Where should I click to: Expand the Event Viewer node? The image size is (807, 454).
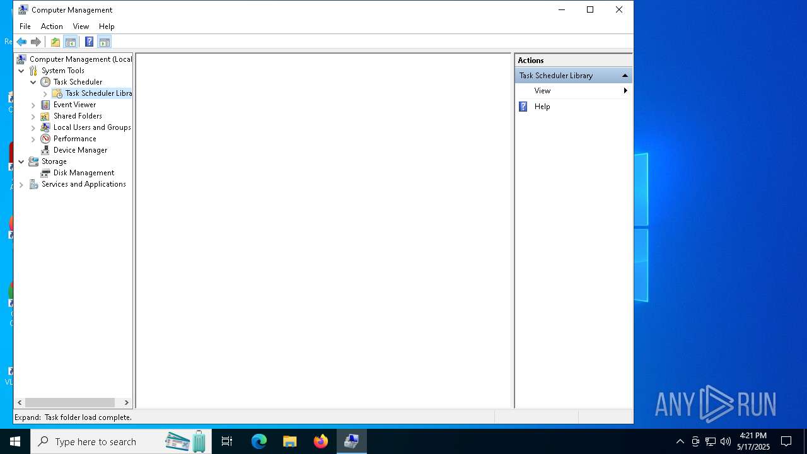33,105
